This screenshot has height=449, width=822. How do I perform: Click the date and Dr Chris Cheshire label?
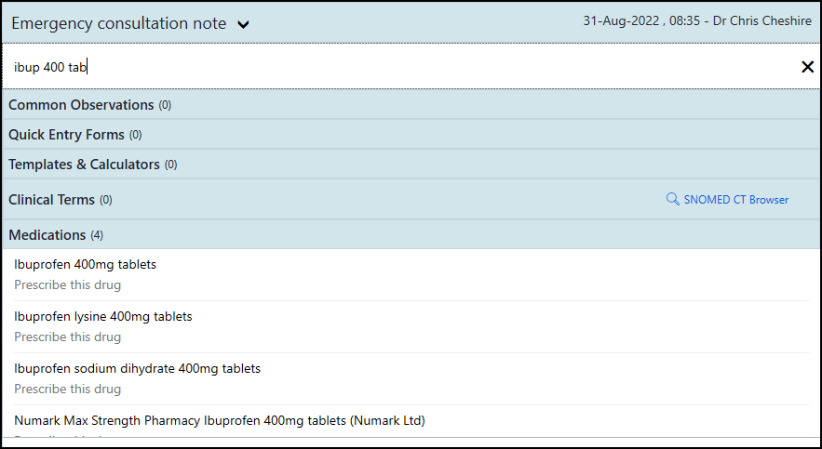pyautogui.click(x=697, y=21)
